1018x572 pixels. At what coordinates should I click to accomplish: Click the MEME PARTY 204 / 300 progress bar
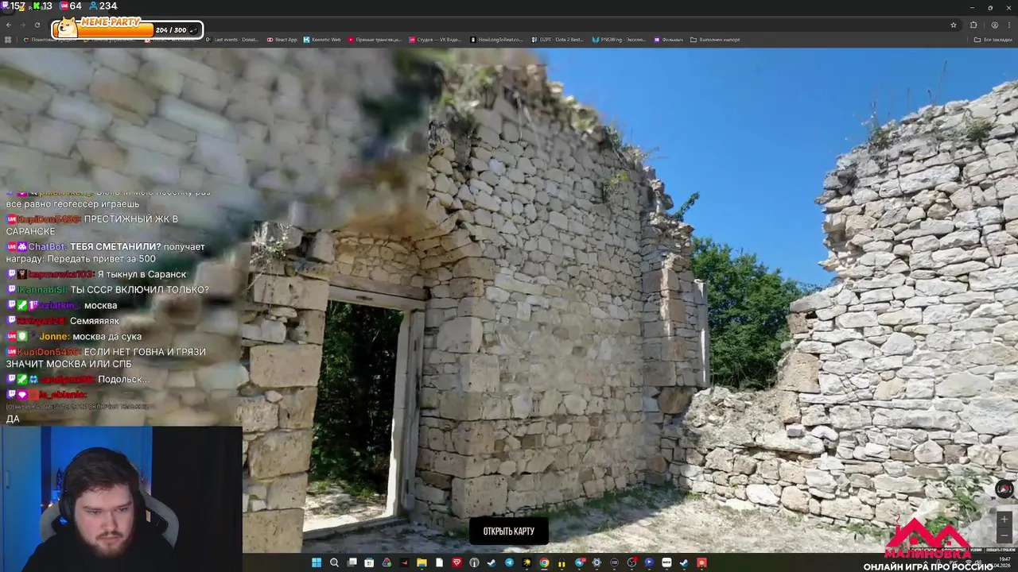(127, 29)
